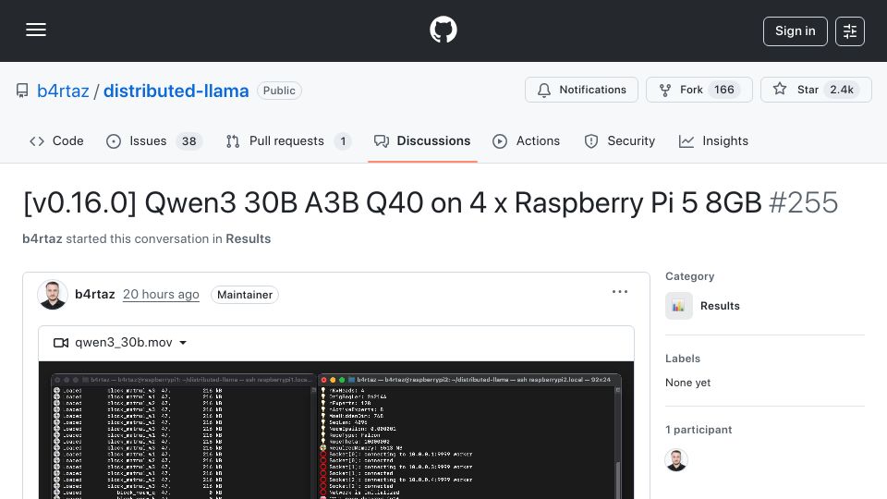887x499 pixels.
Task: Select the Discussions tab
Action: tap(422, 140)
